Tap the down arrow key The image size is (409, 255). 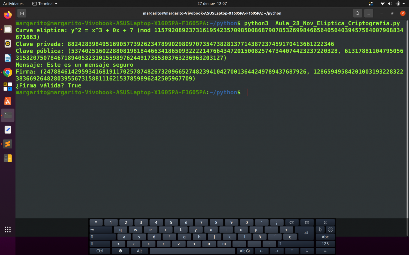(x=307, y=251)
